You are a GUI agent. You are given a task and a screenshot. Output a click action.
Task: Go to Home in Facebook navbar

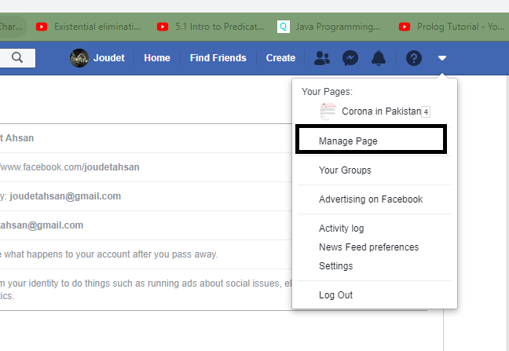point(157,58)
